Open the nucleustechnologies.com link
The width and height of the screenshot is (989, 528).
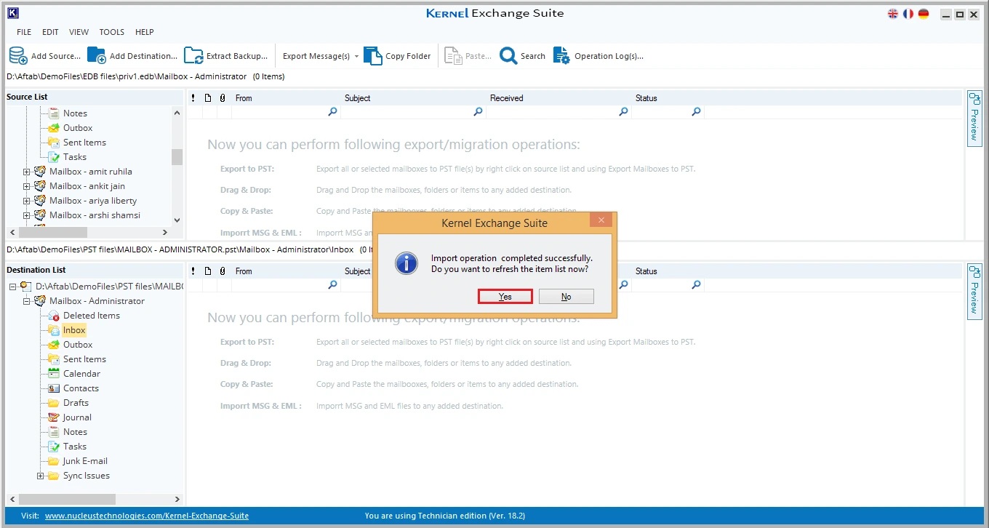147,516
